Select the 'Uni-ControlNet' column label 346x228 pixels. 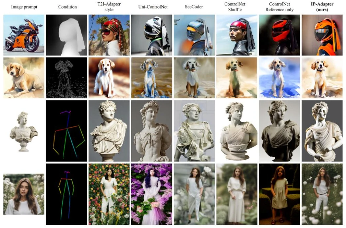pos(152,6)
